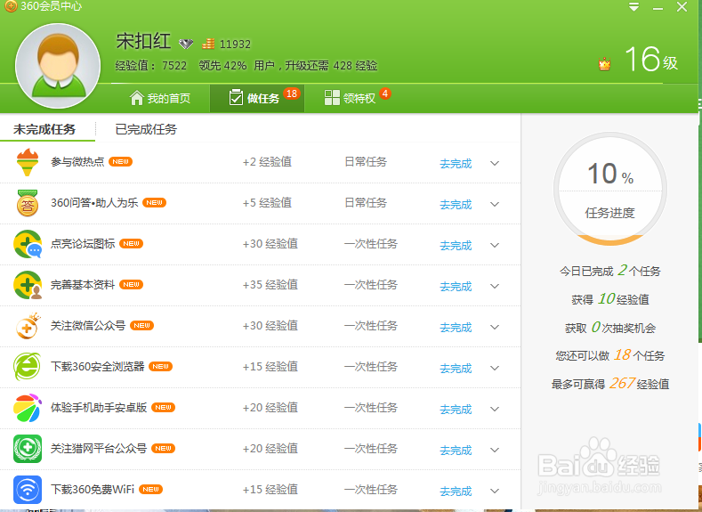Expand the 关注微信公众号 task details
Viewport: 702px width, 512px height.
(x=495, y=327)
